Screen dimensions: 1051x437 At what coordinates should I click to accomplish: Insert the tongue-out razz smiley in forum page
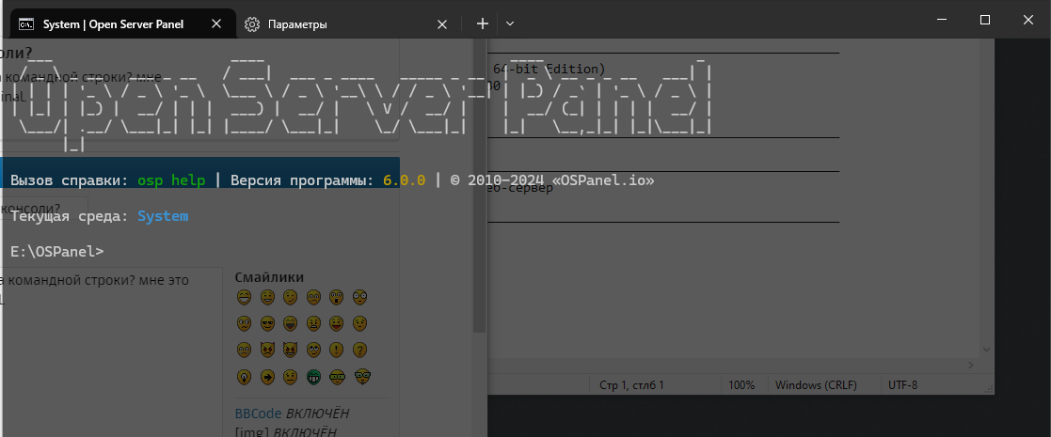tap(337, 323)
